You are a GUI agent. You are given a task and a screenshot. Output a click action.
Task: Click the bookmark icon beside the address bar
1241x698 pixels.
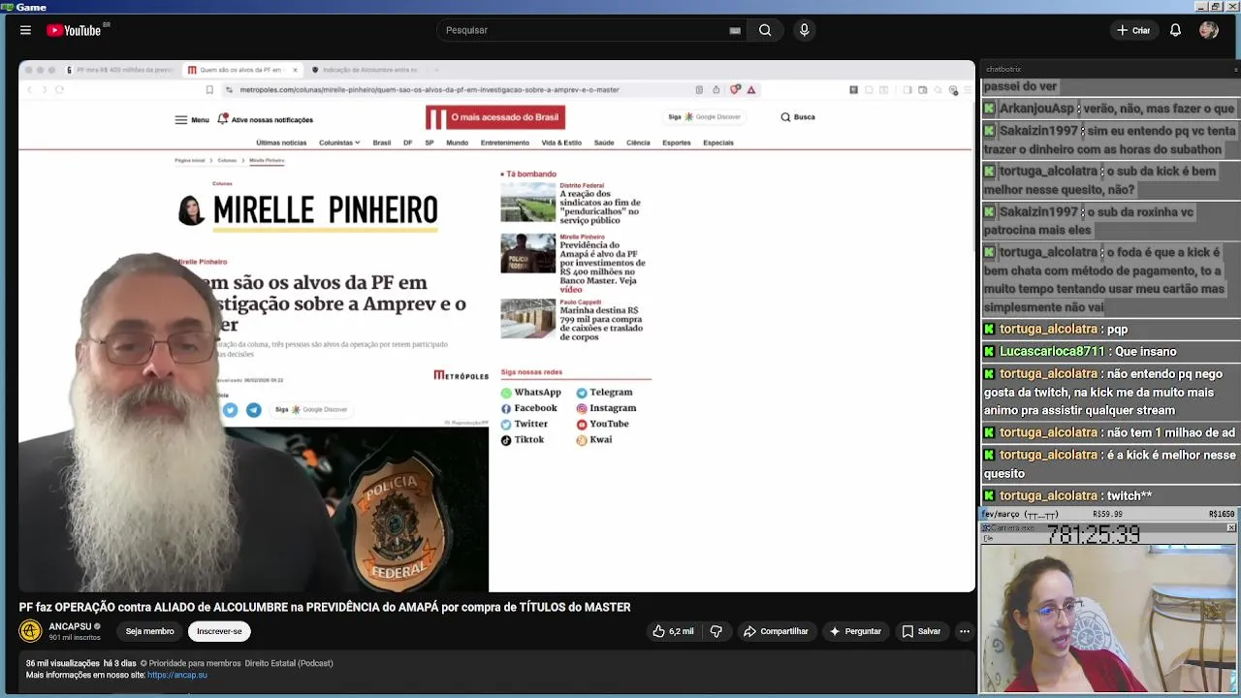tap(209, 89)
